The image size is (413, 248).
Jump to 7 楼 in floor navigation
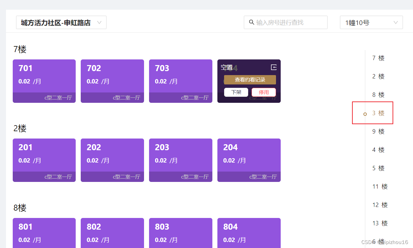pos(378,58)
